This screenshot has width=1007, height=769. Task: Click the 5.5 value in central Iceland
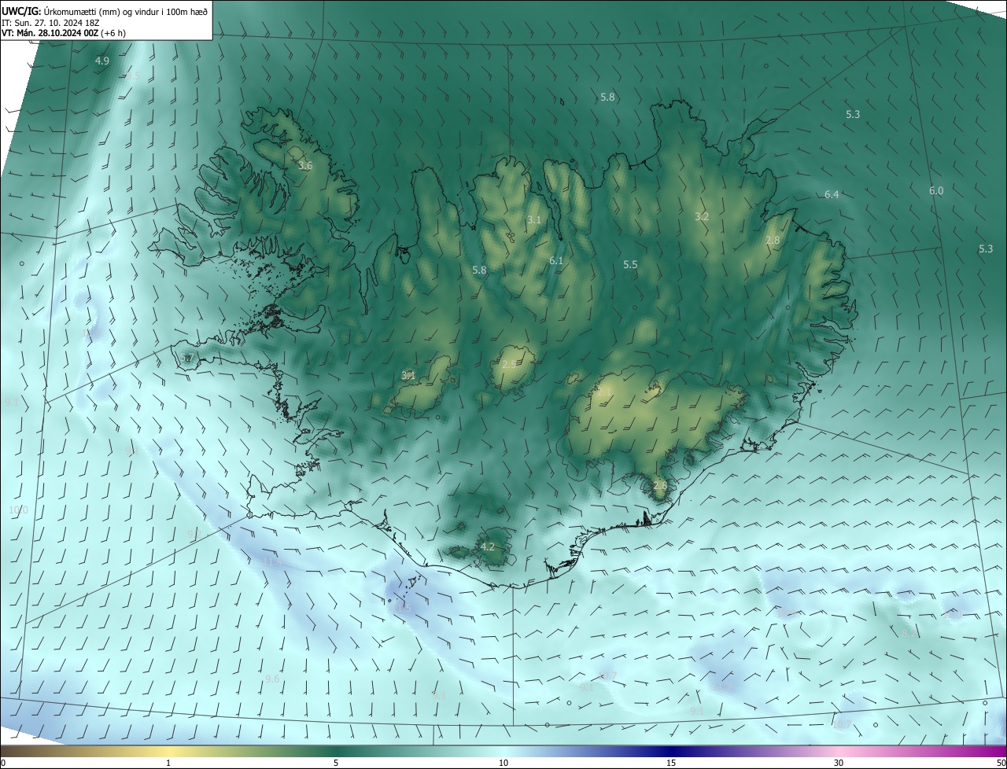point(630,265)
